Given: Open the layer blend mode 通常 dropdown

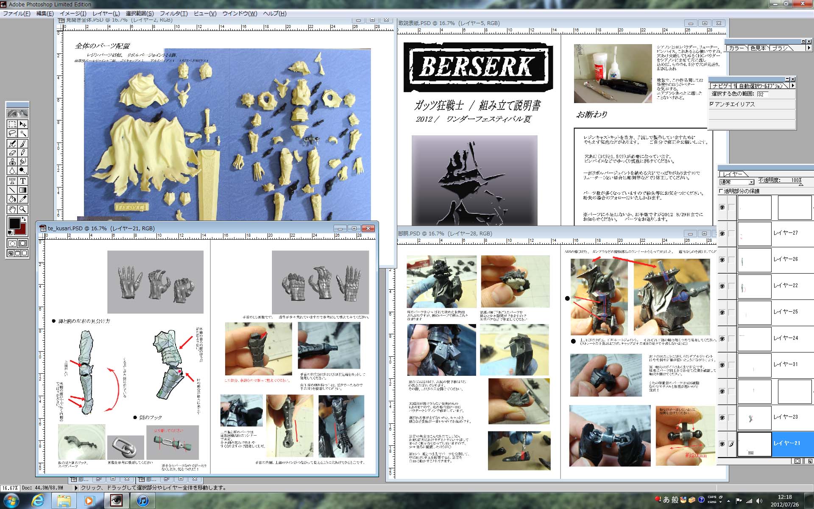Looking at the screenshot, I should coord(751,182).
